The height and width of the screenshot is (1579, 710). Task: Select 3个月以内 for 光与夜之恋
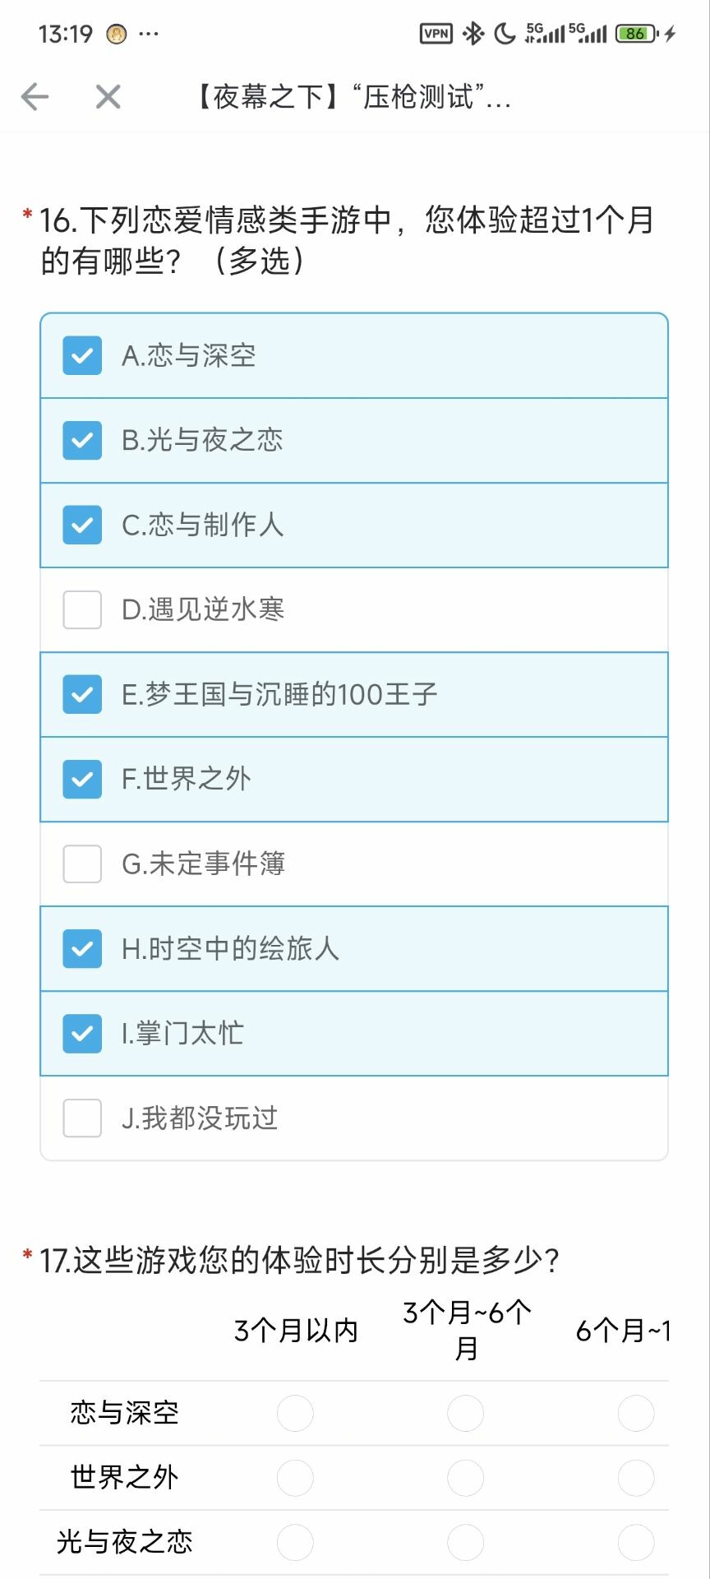pyautogui.click(x=295, y=1542)
